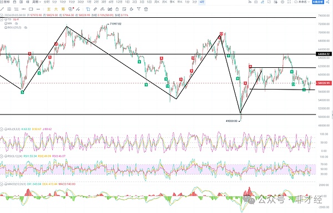Toggle the KDJ(9,3,3) alert bell
The image size is (333, 213).
coord(6,129)
